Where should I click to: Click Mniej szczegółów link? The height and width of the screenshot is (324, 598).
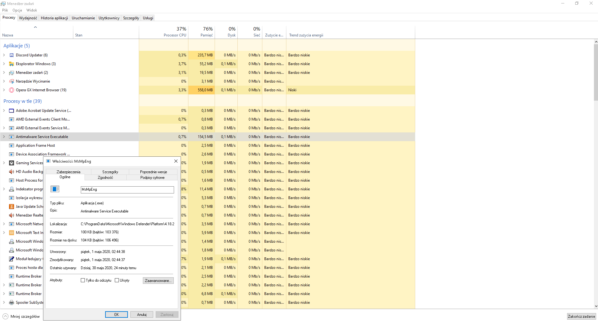coord(25,317)
